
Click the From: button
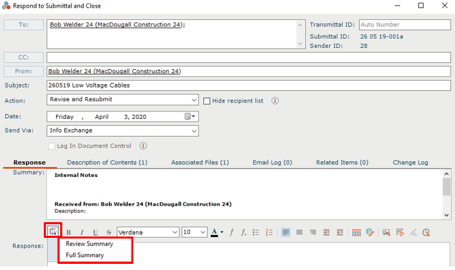tap(23, 71)
